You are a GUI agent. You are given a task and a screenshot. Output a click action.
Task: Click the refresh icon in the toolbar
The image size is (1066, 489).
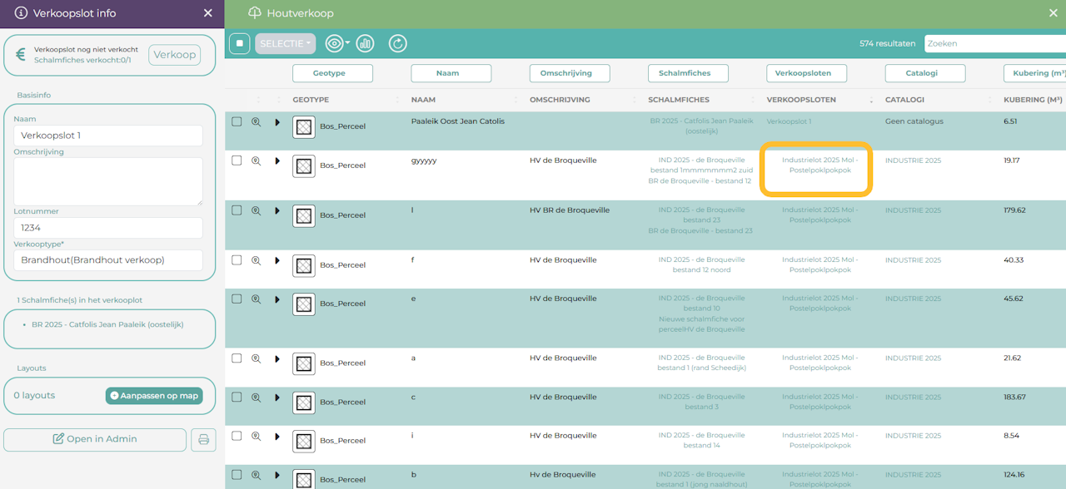tap(398, 43)
